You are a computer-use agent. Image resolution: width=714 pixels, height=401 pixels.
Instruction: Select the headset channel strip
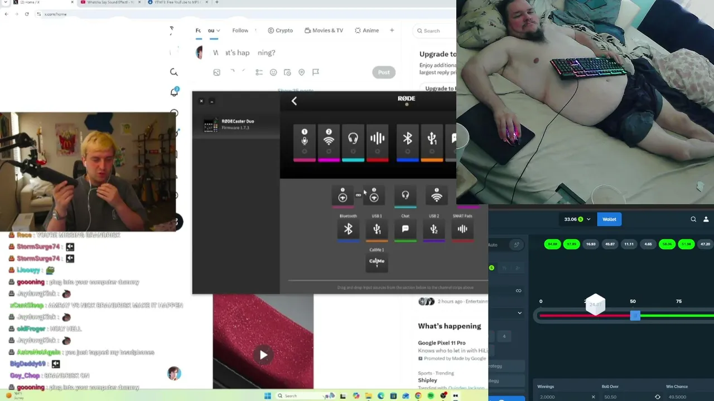[353, 144]
